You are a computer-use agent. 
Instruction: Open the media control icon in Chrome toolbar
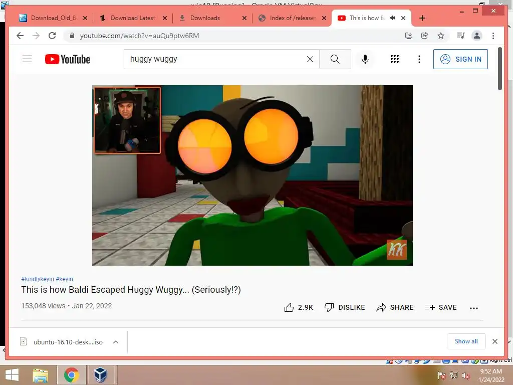click(461, 36)
